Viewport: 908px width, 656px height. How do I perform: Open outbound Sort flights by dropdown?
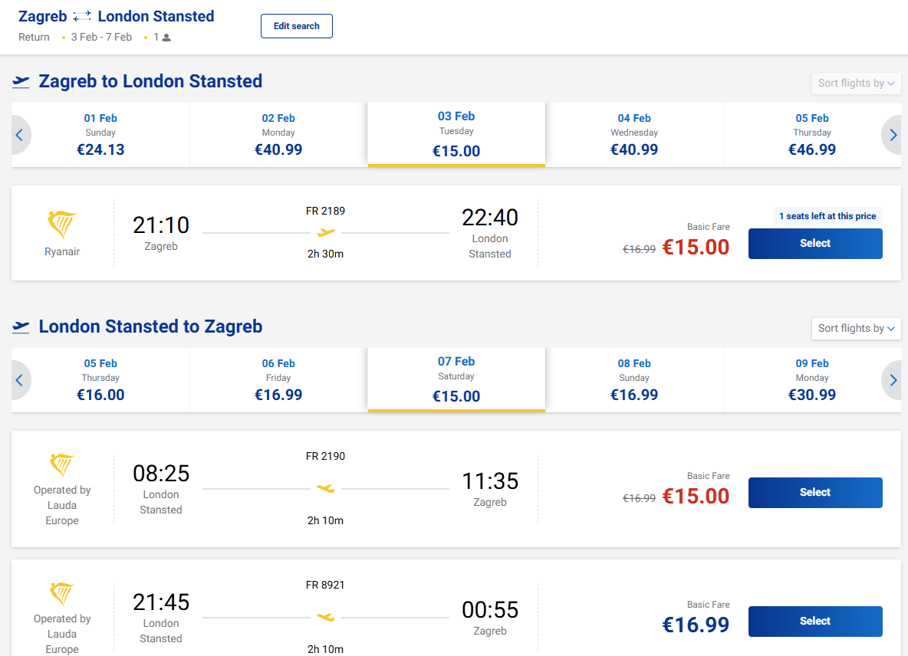[x=856, y=84]
